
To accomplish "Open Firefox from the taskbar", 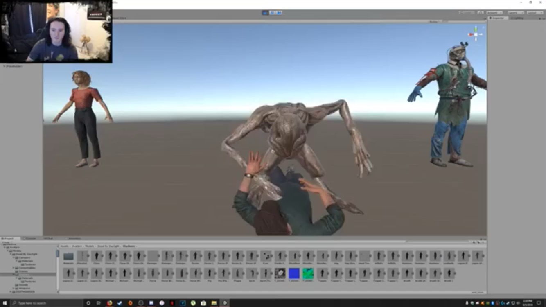I will click(x=109, y=303).
